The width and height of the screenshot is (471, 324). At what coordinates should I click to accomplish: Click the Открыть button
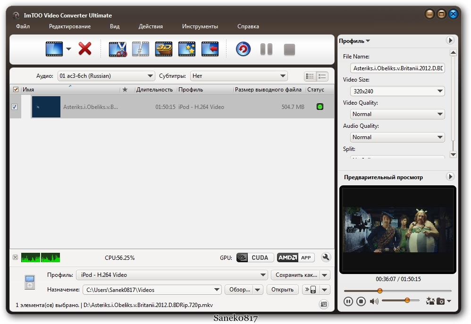point(283,290)
